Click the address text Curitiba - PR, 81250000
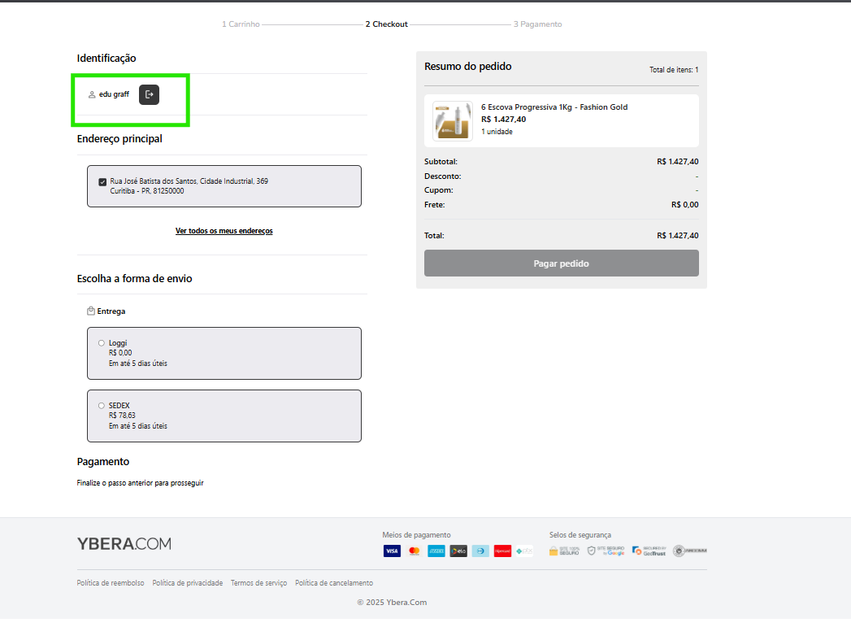851x627 pixels. pyautogui.click(x=147, y=191)
